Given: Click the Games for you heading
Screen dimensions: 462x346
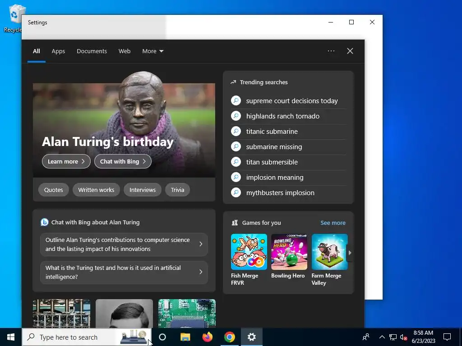Looking at the screenshot, I should (261, 223).
